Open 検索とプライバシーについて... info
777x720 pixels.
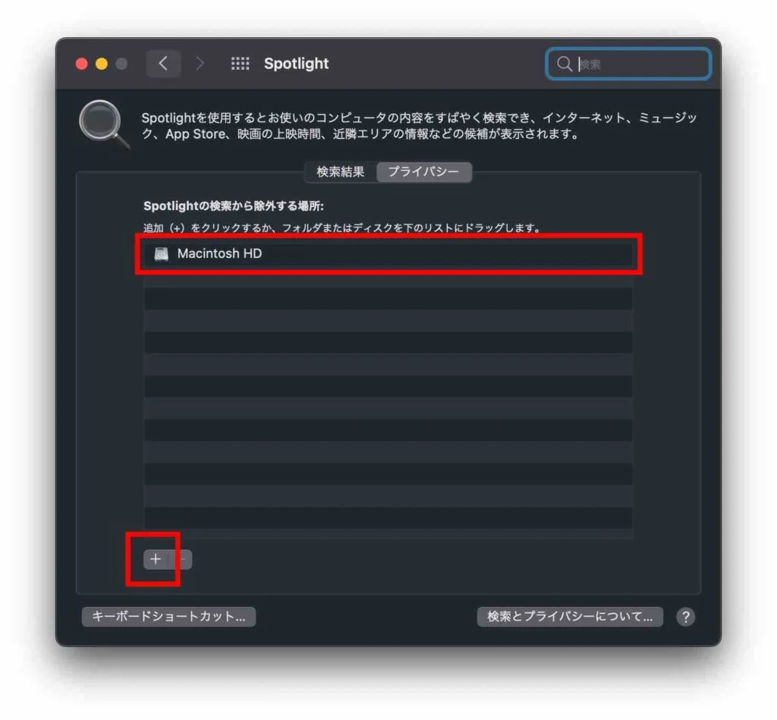coord(570,617)
